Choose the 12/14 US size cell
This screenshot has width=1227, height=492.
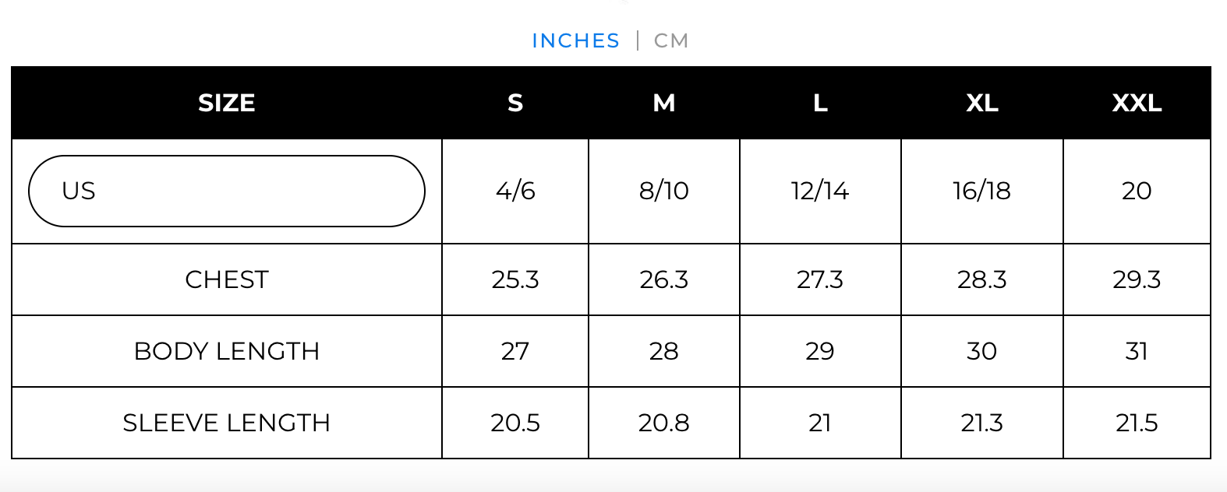820,191
